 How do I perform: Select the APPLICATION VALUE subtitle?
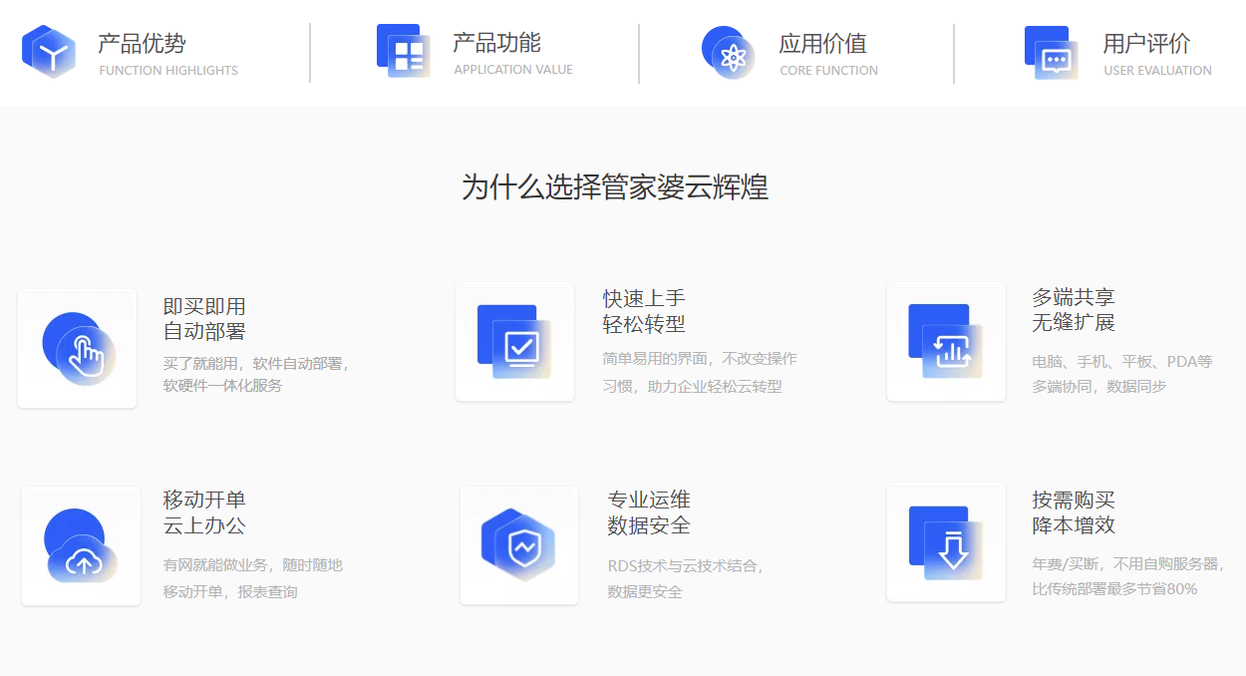click(x=513, y=70)
